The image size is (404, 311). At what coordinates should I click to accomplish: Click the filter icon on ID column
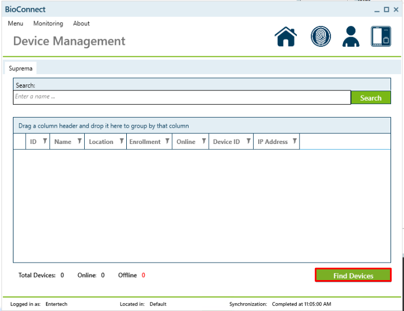(x=45, y=142)
